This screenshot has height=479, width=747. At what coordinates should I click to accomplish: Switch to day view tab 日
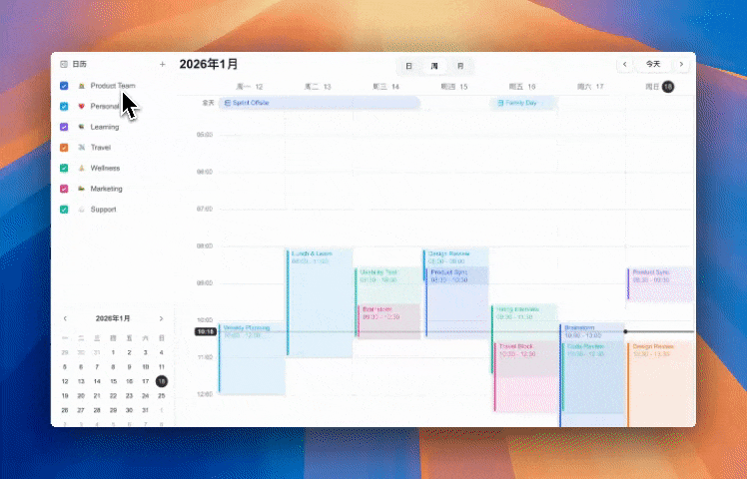tap(408, 66)
